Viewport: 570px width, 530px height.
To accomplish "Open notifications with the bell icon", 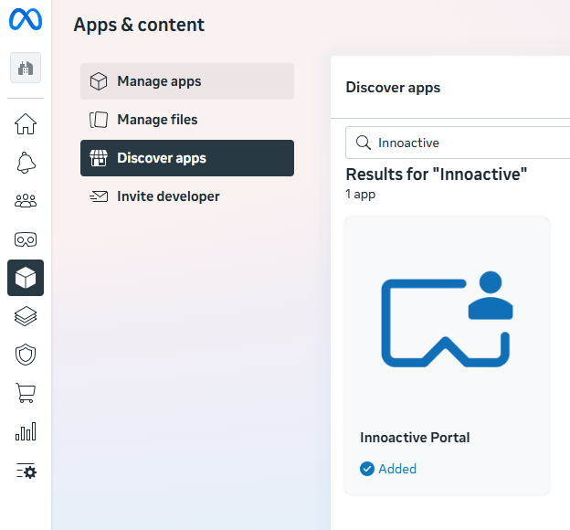I will click(26, 163).
